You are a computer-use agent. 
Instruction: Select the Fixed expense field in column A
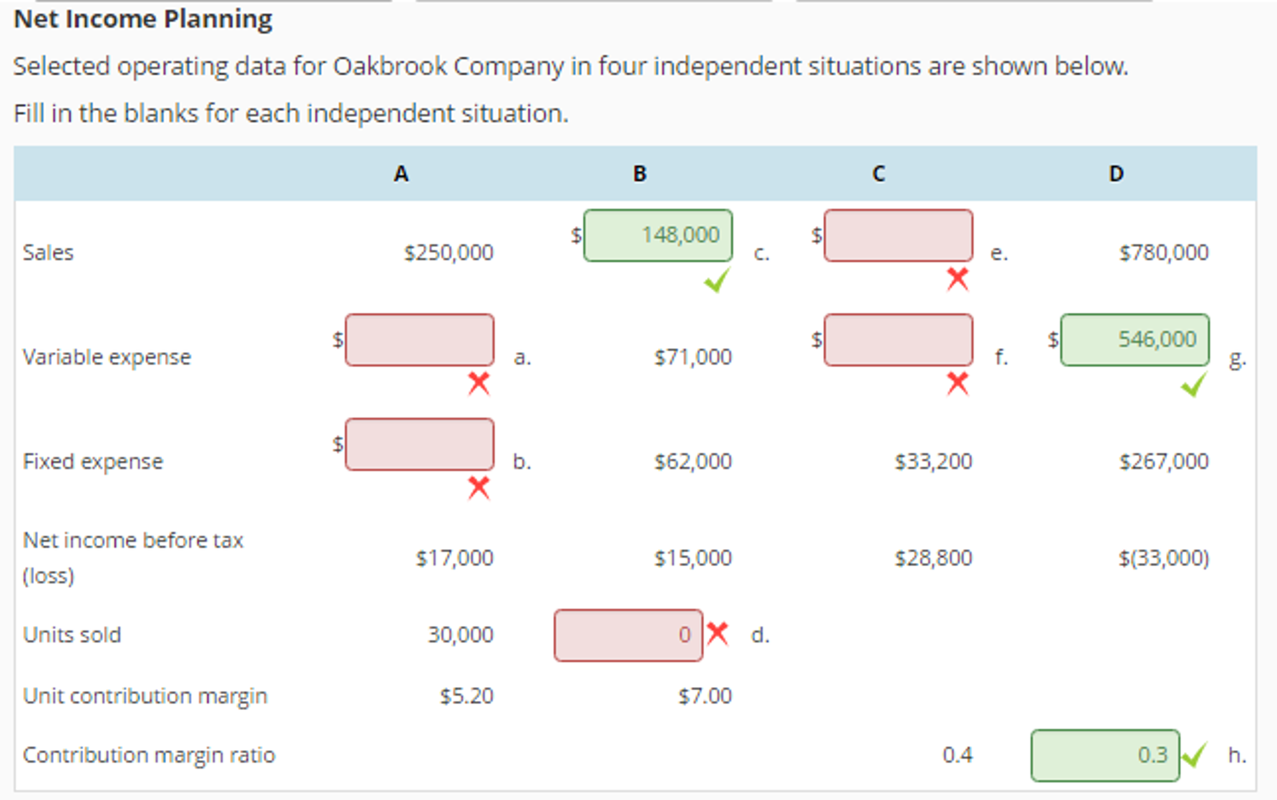click(x=419, y=444)
